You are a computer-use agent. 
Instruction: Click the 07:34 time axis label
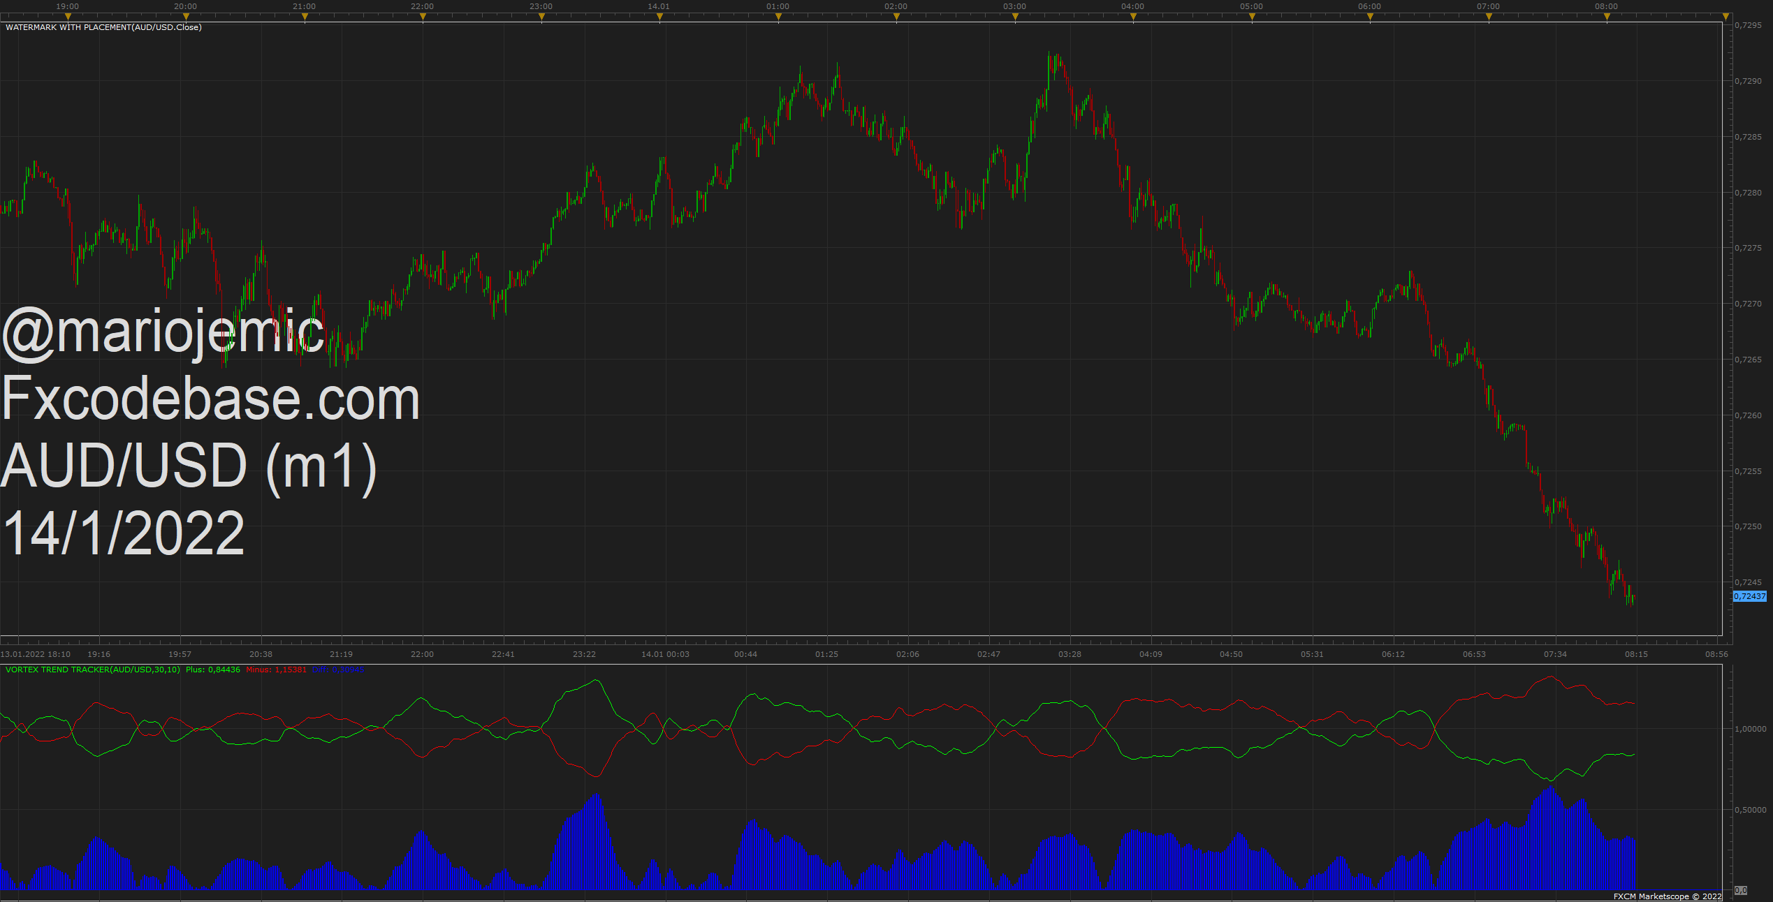pos(1556,654)
